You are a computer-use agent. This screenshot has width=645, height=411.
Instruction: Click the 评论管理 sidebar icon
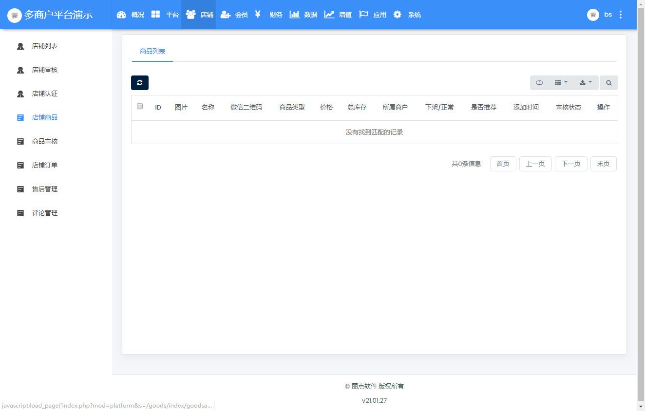[x=20, y=213]
